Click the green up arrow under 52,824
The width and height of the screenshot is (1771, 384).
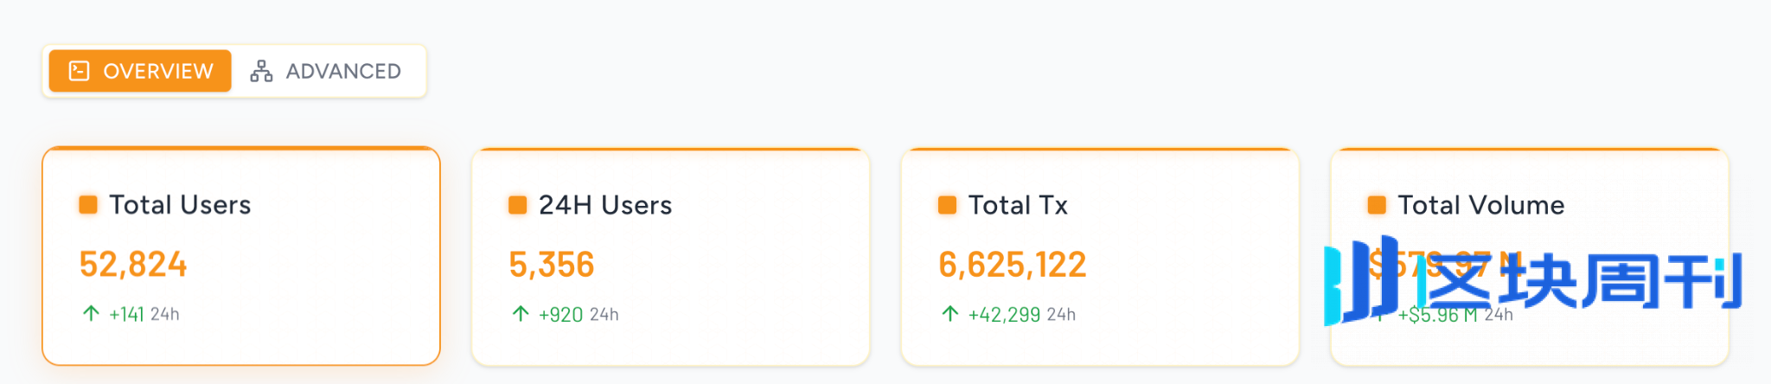point(91,313)
